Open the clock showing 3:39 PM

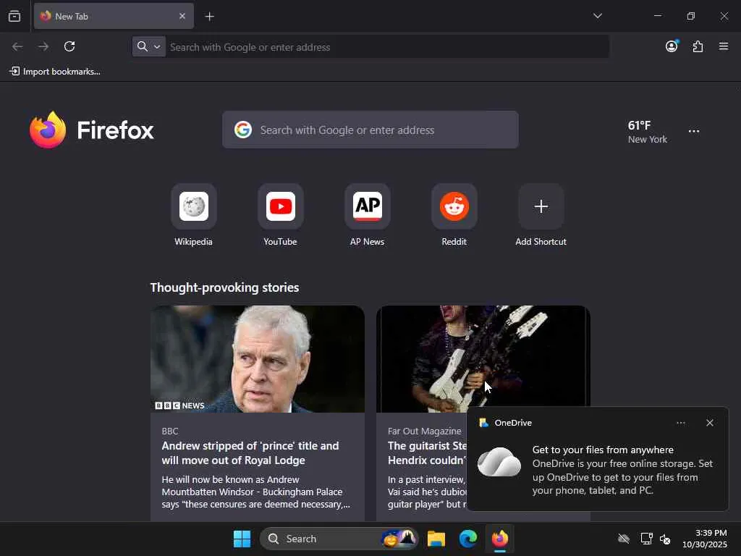coord(704,539)
